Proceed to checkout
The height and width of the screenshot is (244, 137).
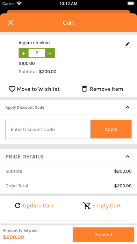[103, 235]
